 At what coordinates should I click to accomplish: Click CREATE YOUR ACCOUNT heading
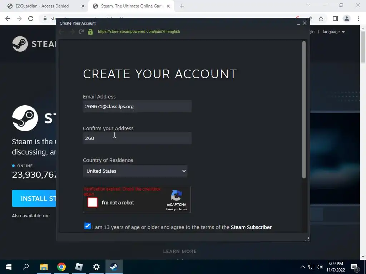point(160,74)
